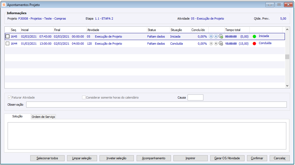The height and width of the screenshot is (165, 295).
Task: Click the list scrollbar up arrow
Action: click(287, 29)
